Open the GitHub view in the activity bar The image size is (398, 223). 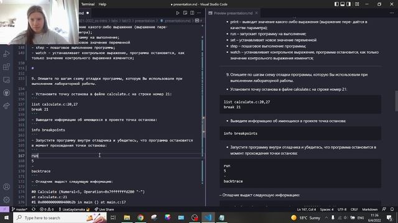(x=7, y=93)
